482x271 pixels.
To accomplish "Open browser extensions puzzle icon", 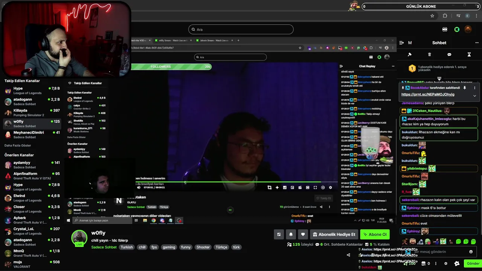I will pyautogui.click(x=445, y=16).
